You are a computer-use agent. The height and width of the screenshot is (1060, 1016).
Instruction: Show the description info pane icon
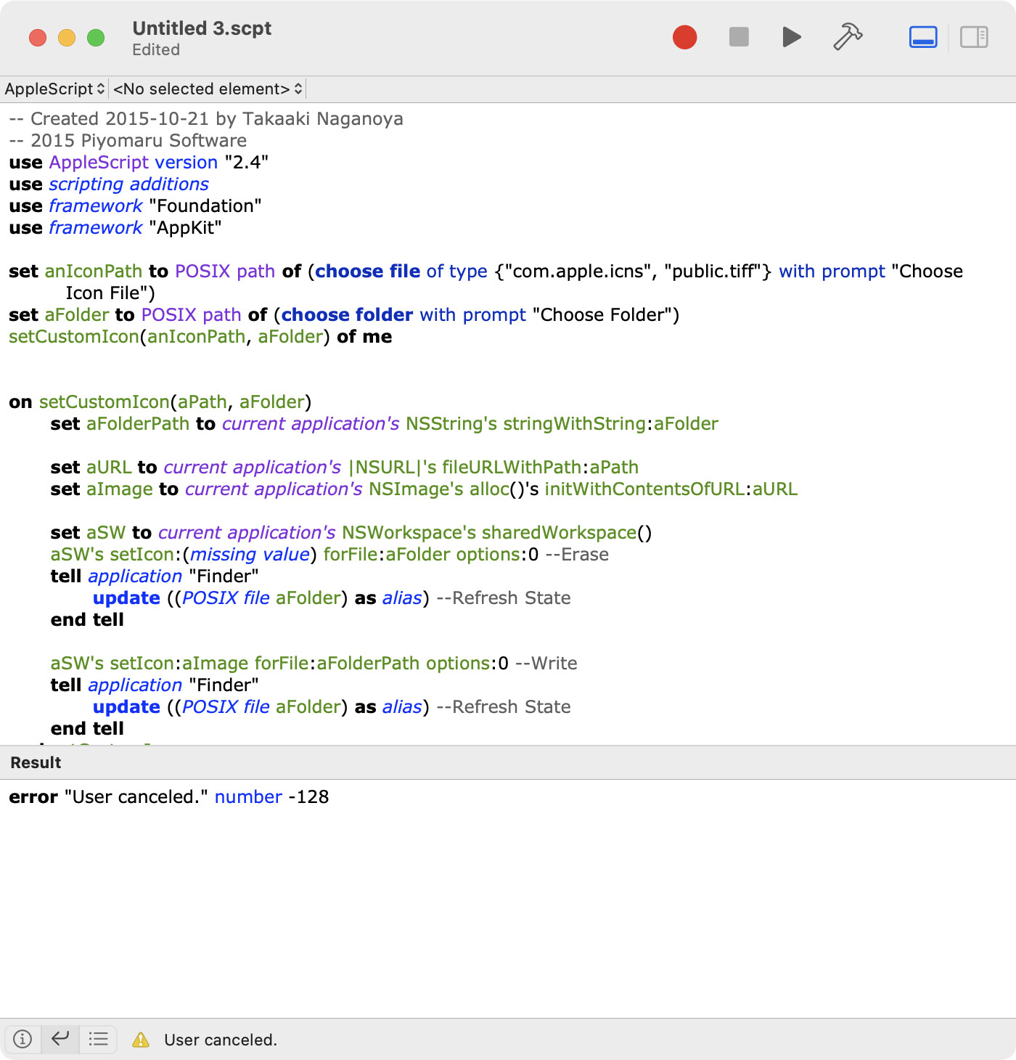(x=23, y=1039)
